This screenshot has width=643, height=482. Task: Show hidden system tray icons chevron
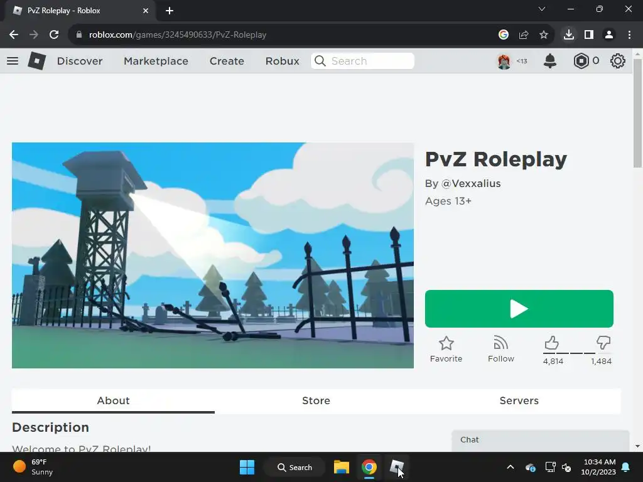(511, 467)
